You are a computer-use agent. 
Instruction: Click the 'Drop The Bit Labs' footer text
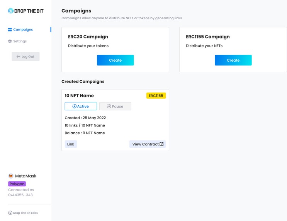pos(25,213)
